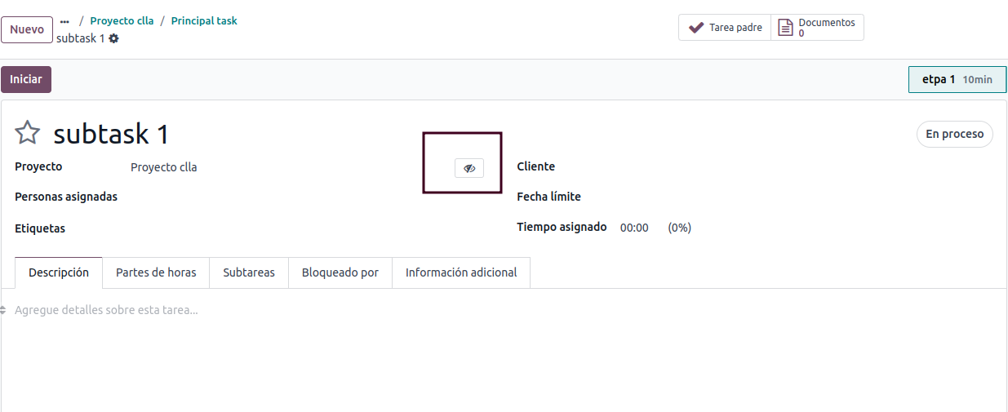Click the Tiempo asignado 00:00 field
This screenshot has width=1008, height=412.
634,228
